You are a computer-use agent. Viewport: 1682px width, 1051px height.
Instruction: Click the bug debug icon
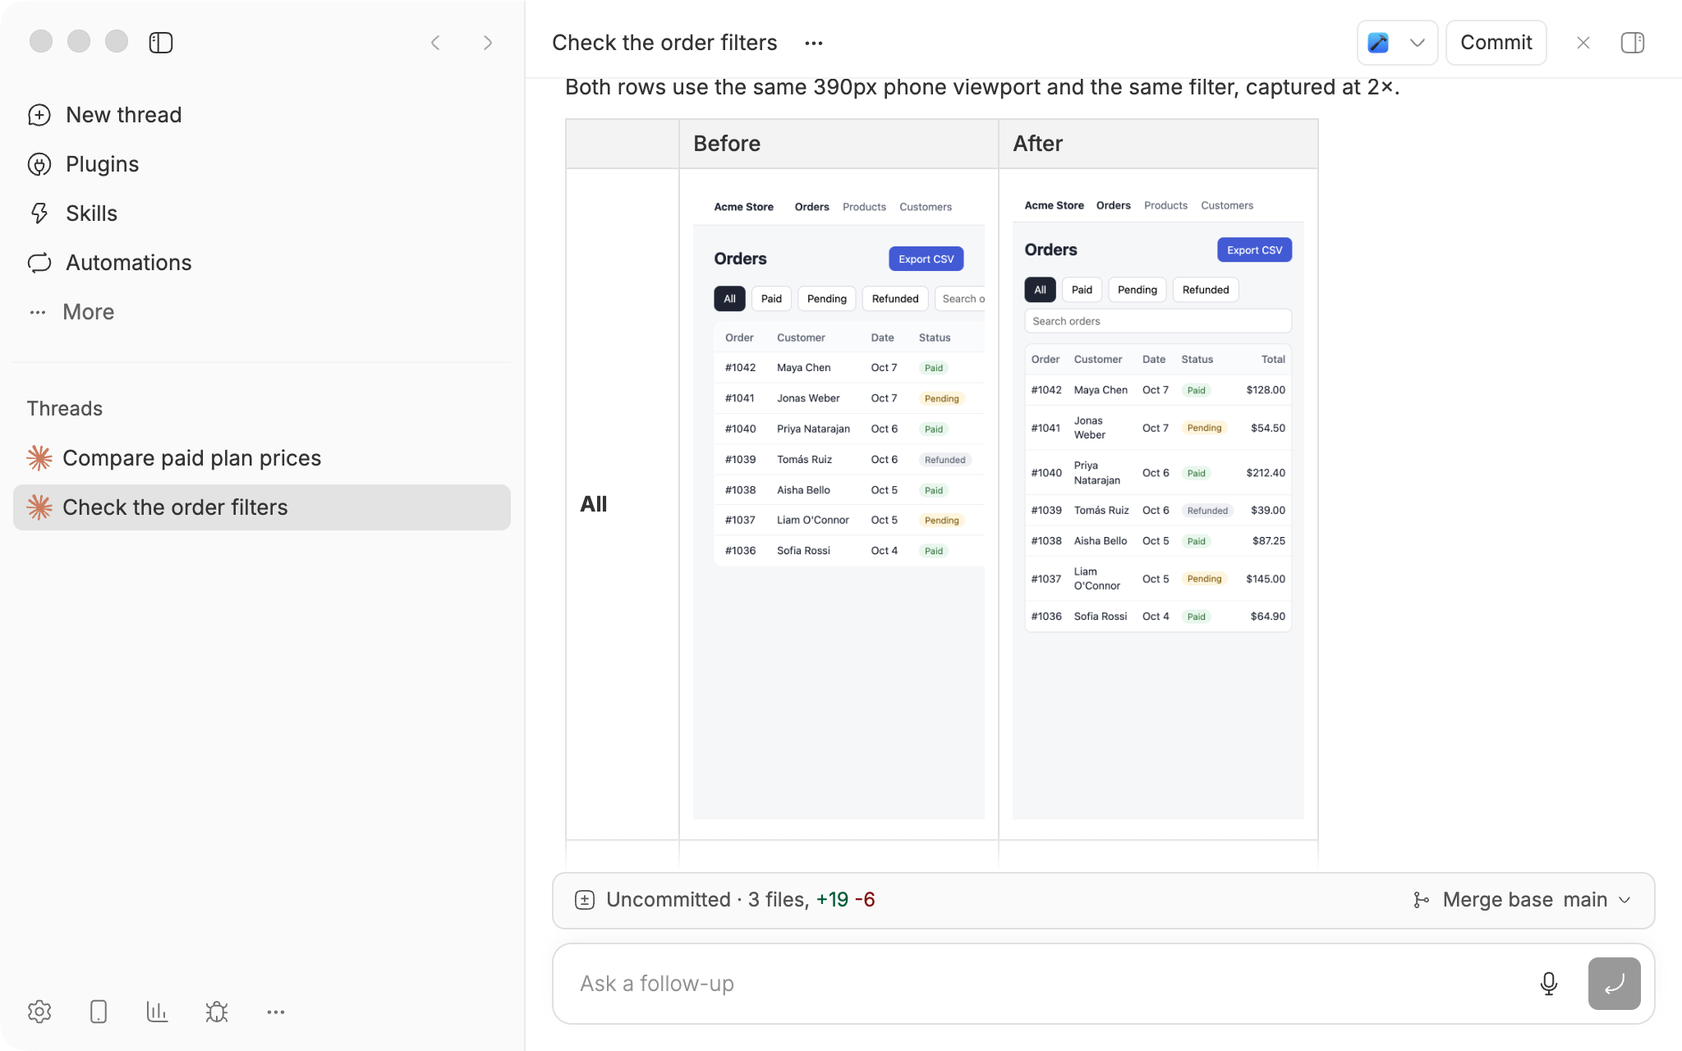[217, 1012]
